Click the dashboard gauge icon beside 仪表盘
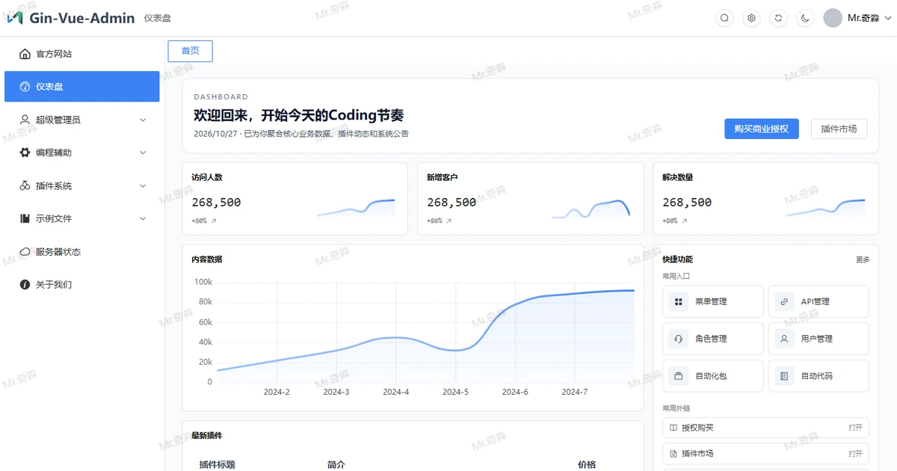Image resolution: width=897 pixels, height=471 pixels. [x=25, y=87]
